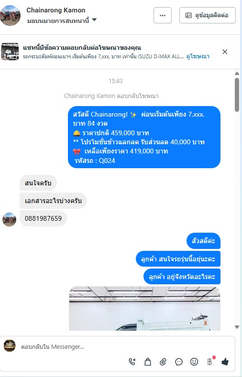Dismiss the ad reply banner
Screen dimensions: 242x377
point(225,52)
